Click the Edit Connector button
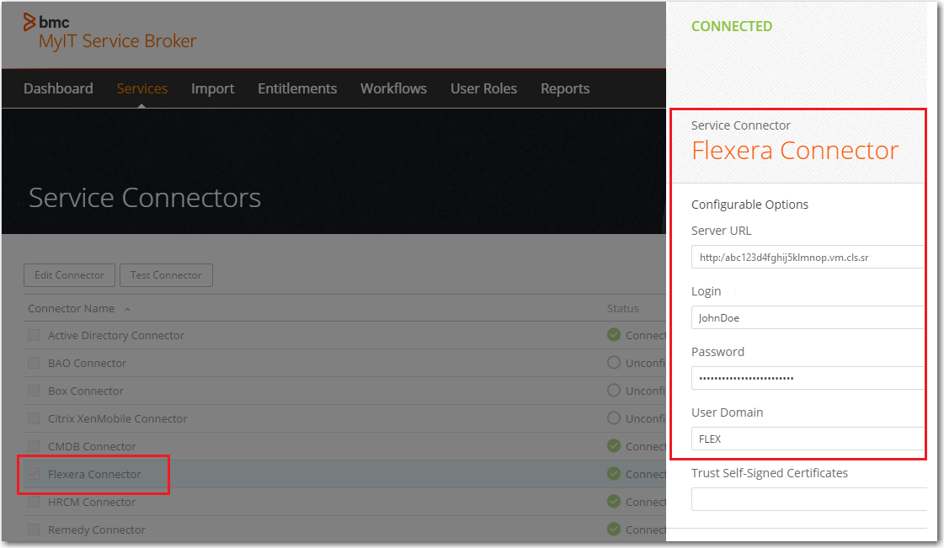This screenshot has width=944, height=548. [69, 275]
